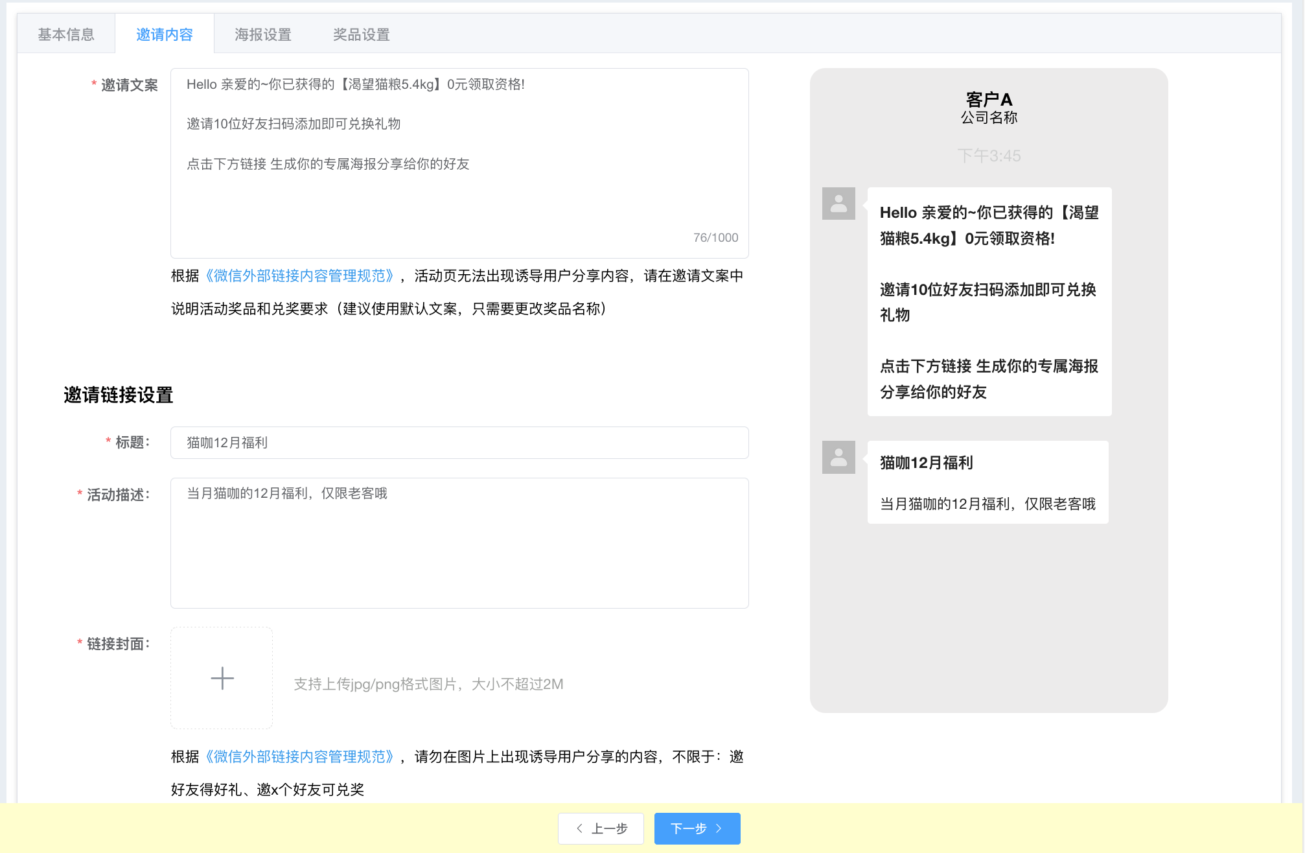Click avatar icon beside 猫咖12月福利 card
Image resolution: width=1305 pixels, height=853 pixels.
[x=838, y=458]
